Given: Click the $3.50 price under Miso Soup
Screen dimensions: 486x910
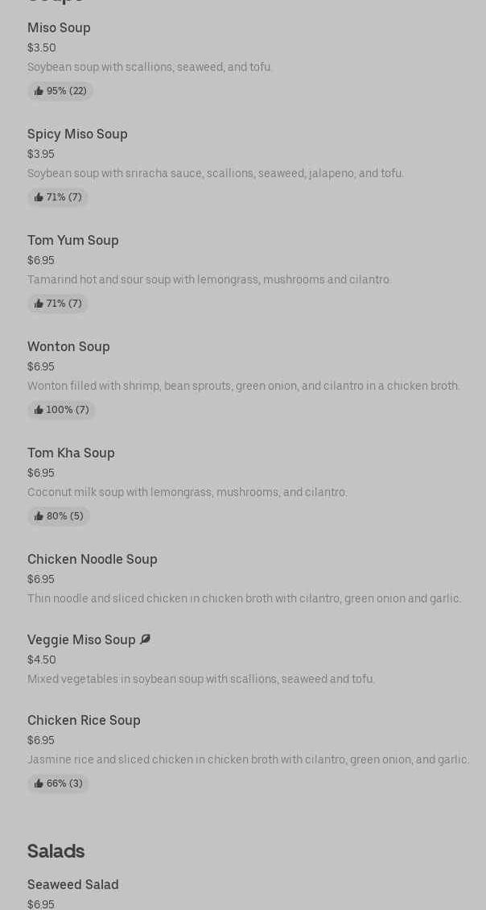Looking at the screenshot, I should pos(42,48).
